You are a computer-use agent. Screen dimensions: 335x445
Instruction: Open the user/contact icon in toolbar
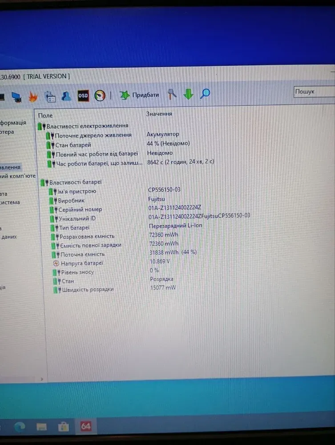(66, 96)
